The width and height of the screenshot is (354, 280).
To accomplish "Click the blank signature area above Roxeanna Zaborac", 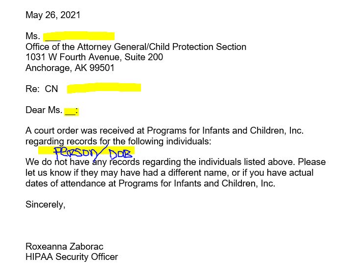I will [69, 226].
